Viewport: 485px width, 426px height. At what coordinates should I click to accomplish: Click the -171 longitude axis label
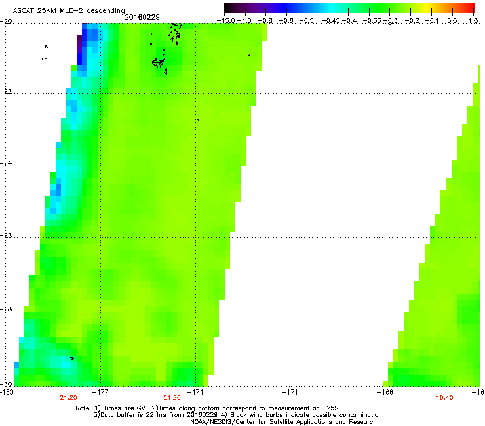(290, 392)
